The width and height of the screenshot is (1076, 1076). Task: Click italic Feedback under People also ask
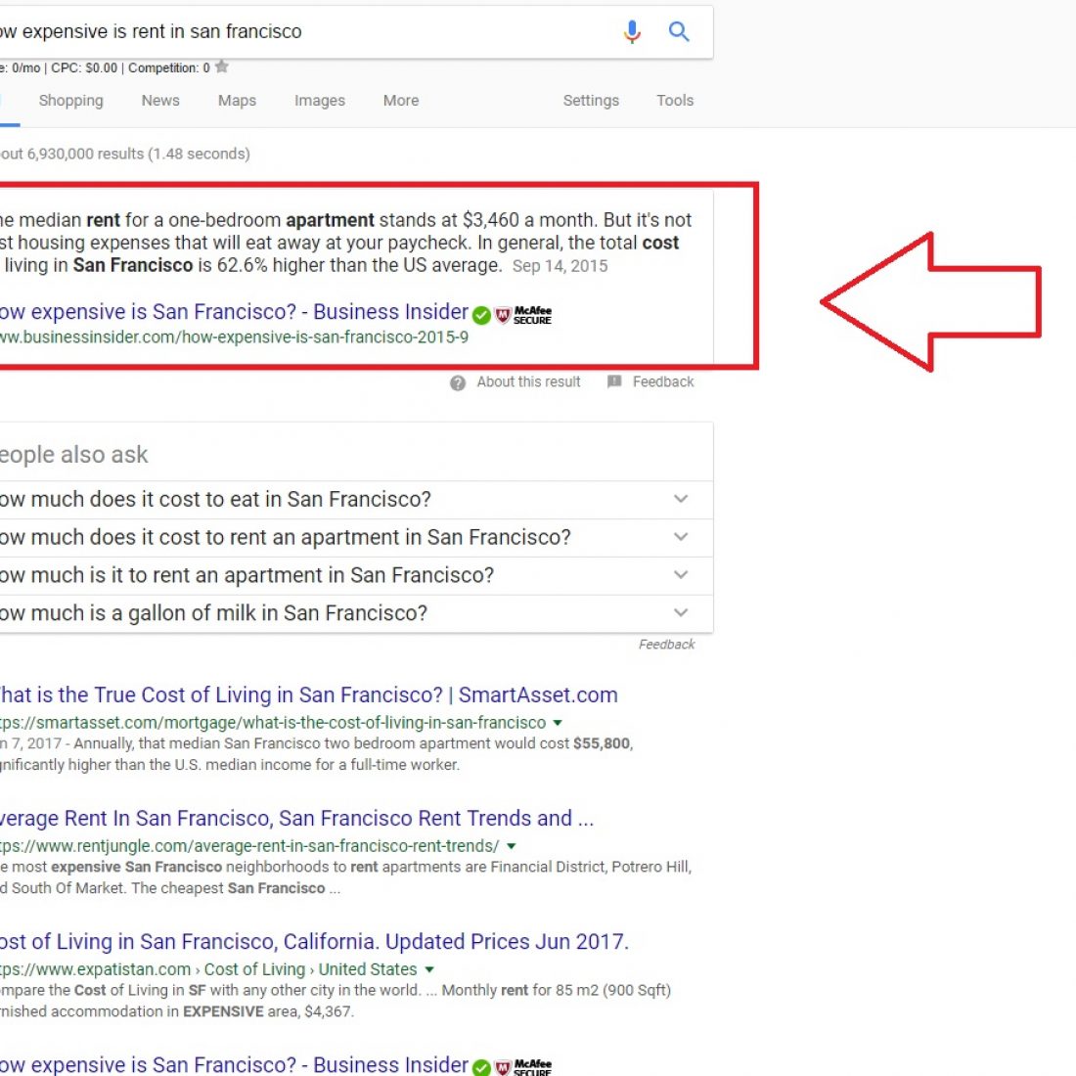(666, 645)
